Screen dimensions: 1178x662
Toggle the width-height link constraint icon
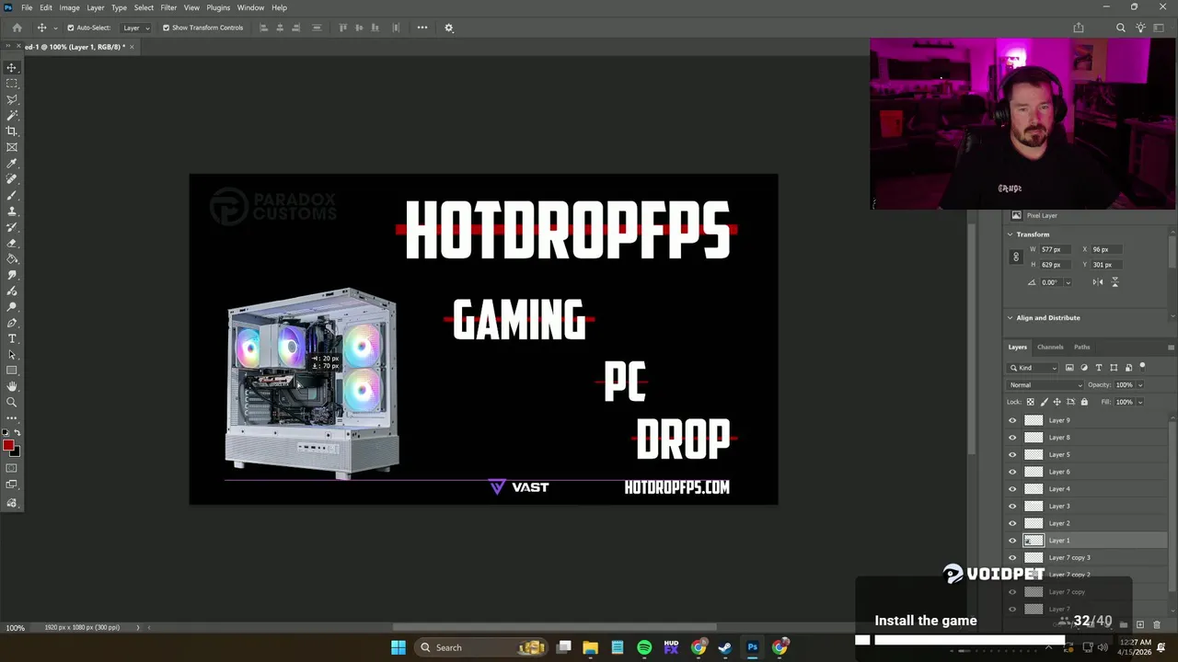pyautogui.click(x=1016, y=257)
